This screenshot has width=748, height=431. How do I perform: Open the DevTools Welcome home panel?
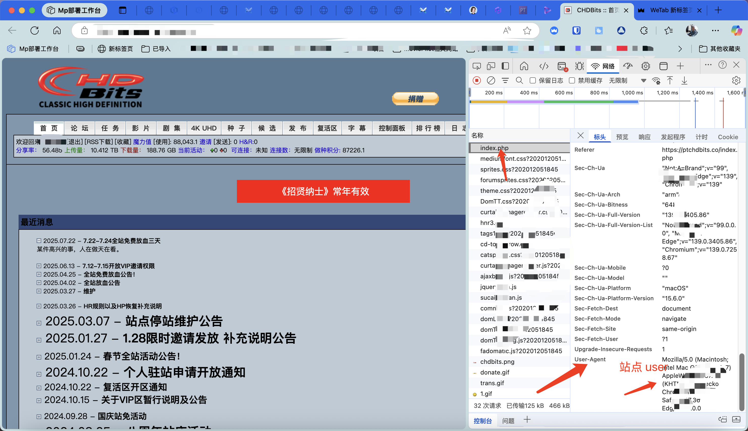[524, 66]
